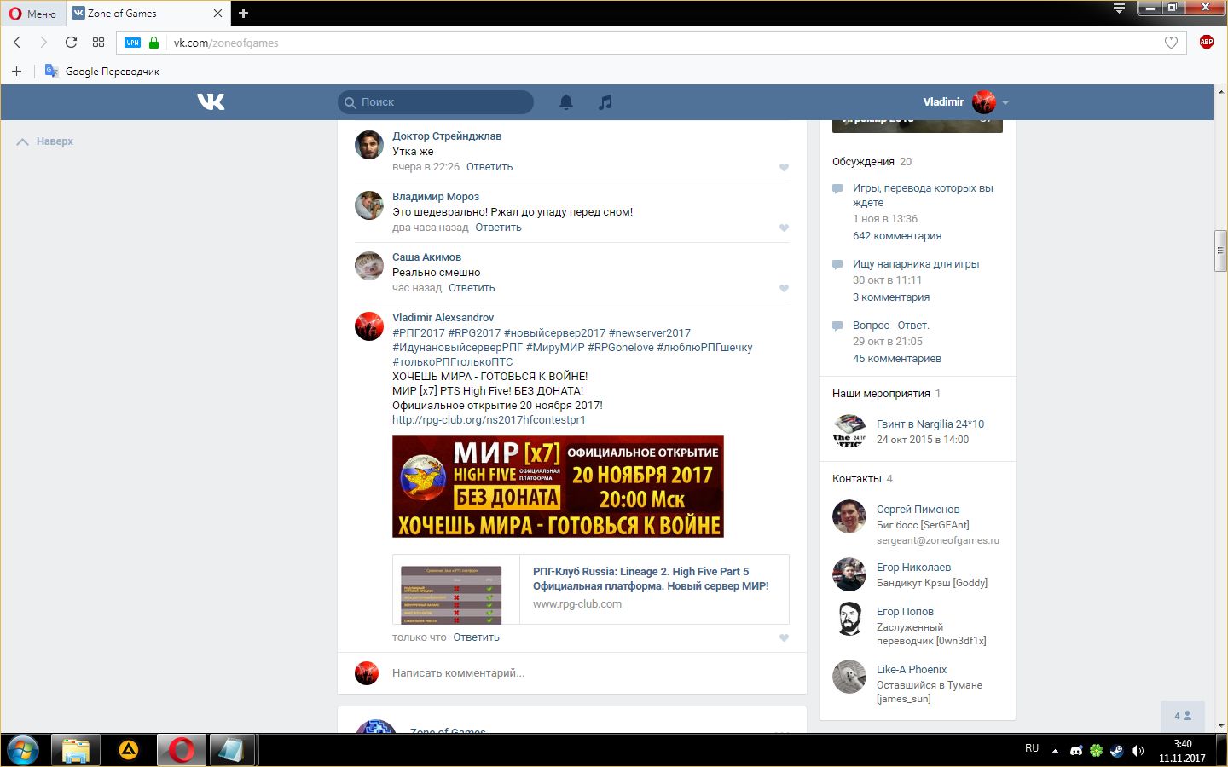Open Opera speed dial grid icon
This screenshot has width=1228, height=767.
pos(98,43)
